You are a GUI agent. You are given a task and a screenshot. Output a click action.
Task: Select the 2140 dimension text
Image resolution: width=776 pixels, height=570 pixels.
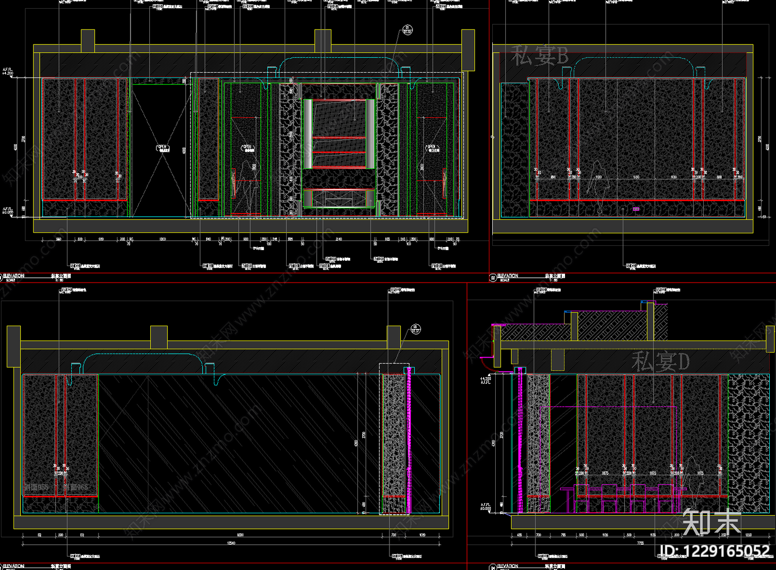click(x=339, y=239)
